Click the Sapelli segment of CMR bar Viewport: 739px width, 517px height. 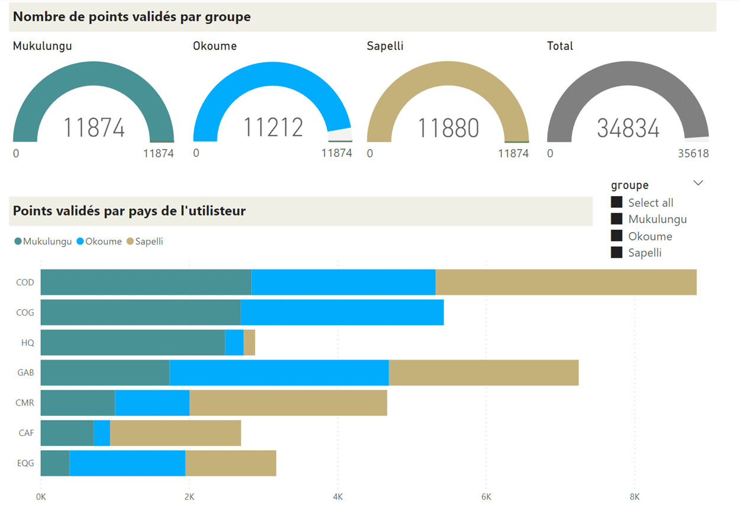pos(288,403)
